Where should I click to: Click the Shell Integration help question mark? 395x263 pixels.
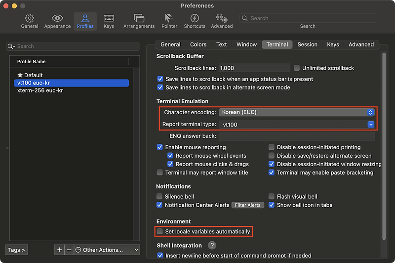pyautogui.click(x=212, y=245)
